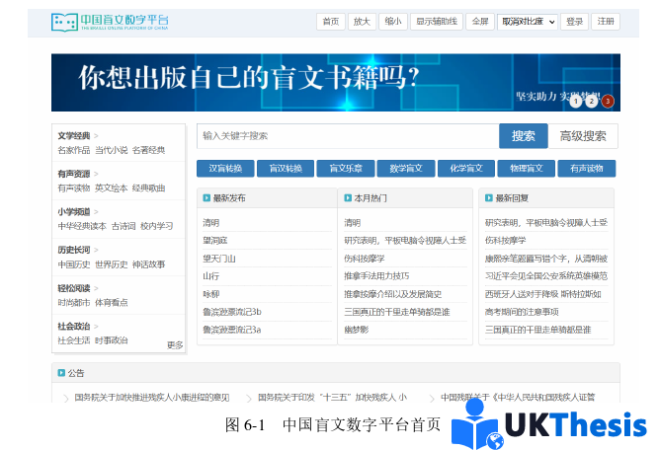Viewport: 659px width, 450px height.
Task: Open the 当代小说 subcategory link
Action: [112, 150]
